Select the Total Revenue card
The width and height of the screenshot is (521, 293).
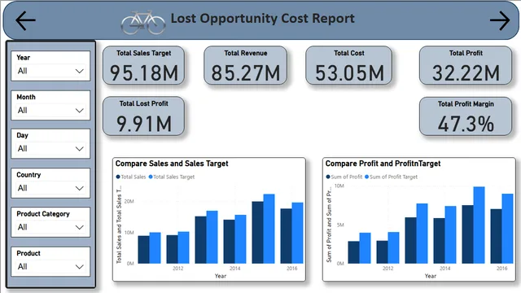[x=245, y=65]
